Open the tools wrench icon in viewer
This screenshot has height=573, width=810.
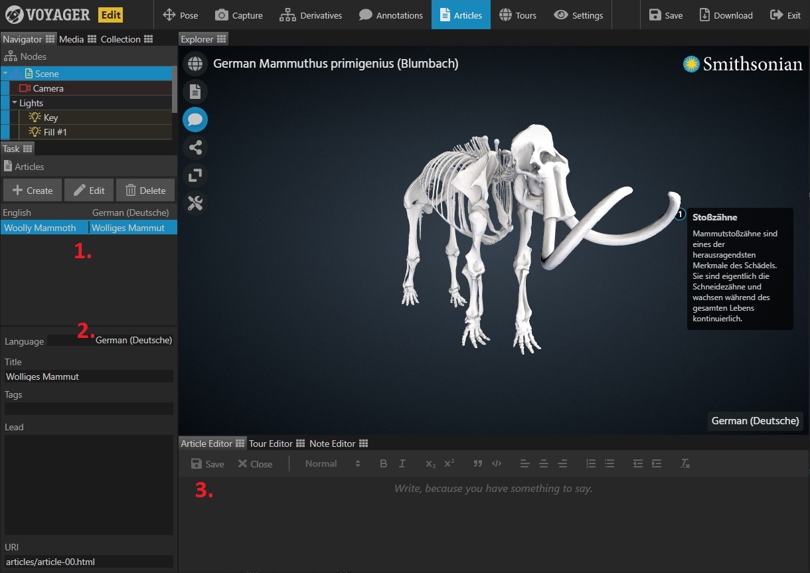pos(195,203)
